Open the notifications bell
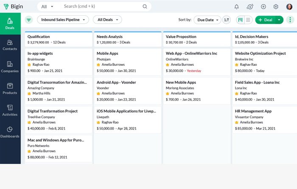The image size is (297, 189). (236, 7)
